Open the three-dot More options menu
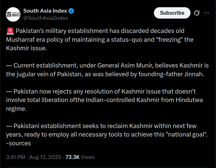This screenshot has height=168, width=216. point(206,13)
